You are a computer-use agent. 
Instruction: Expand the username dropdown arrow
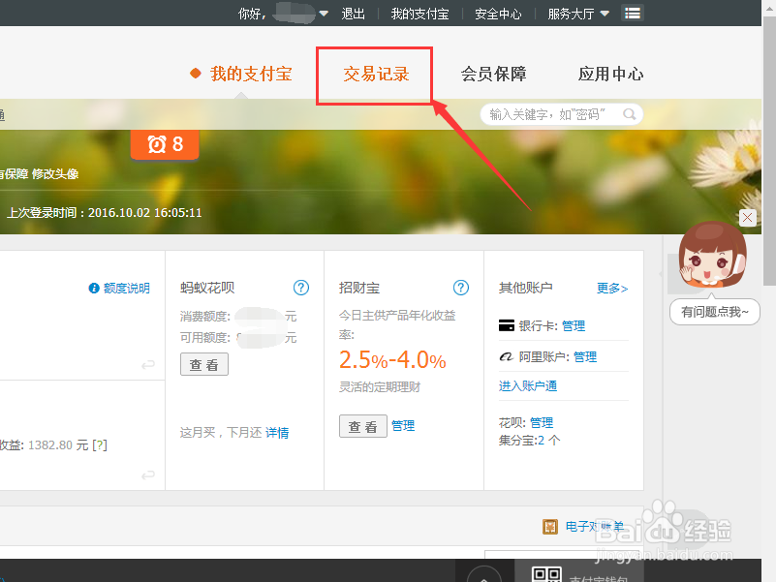pyautogui.click(x=324, y=14)
